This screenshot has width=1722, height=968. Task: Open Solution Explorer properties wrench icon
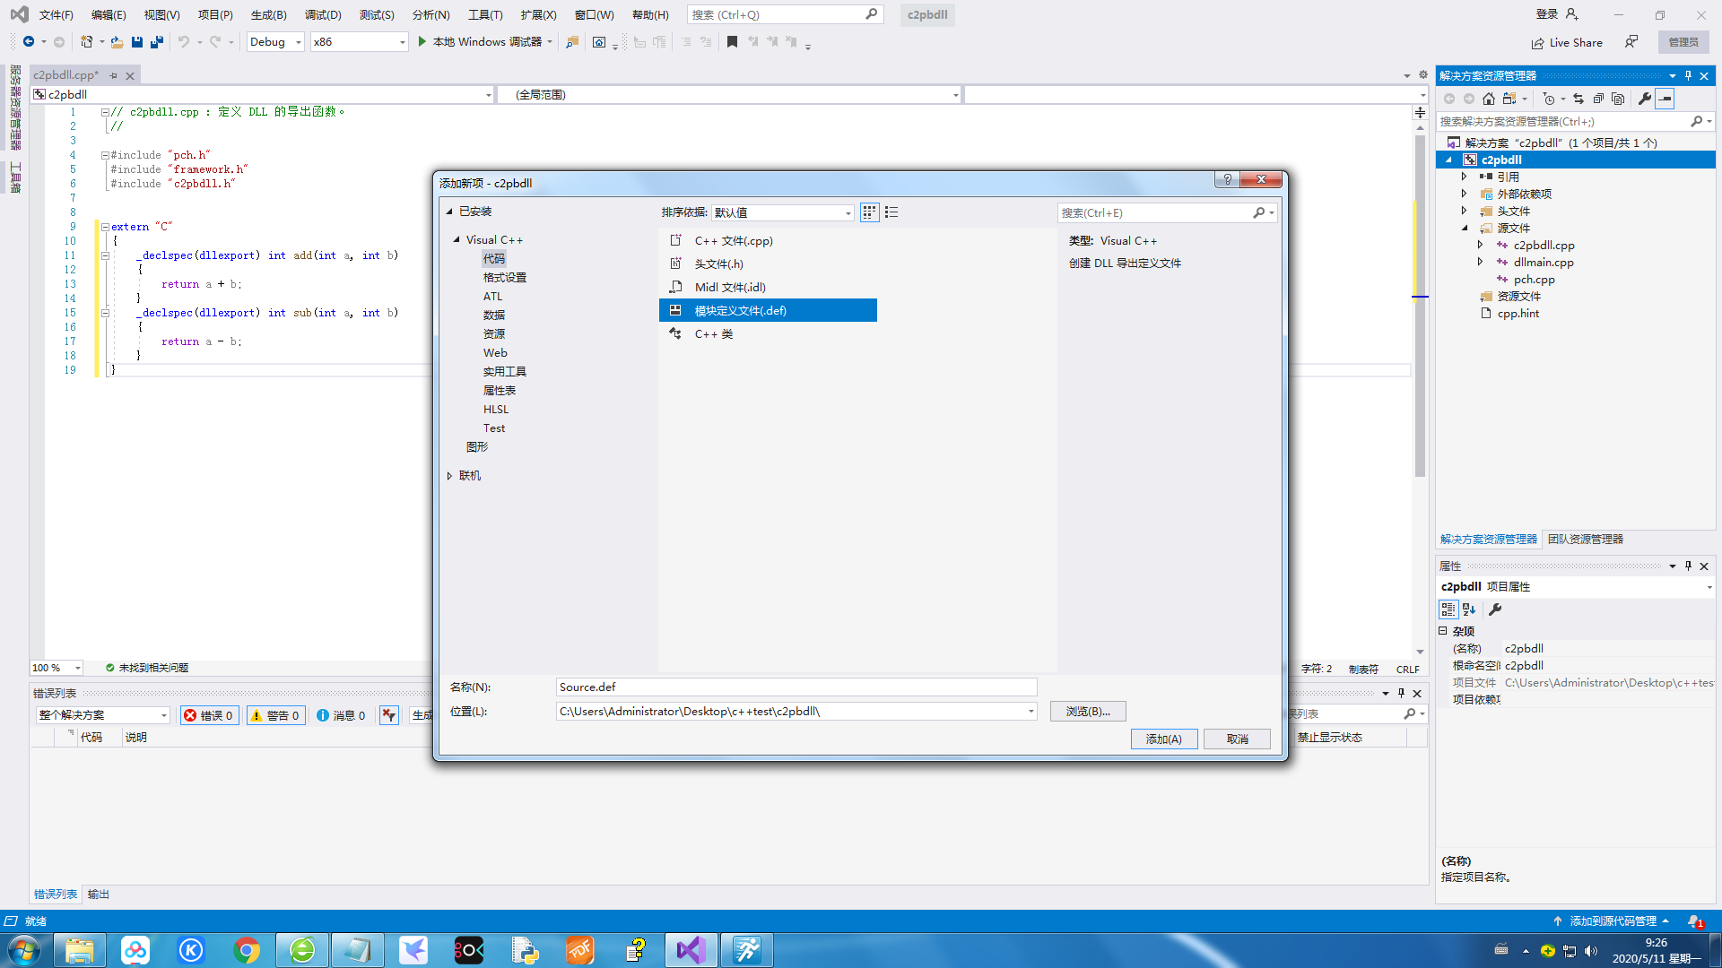[1645, 99]
